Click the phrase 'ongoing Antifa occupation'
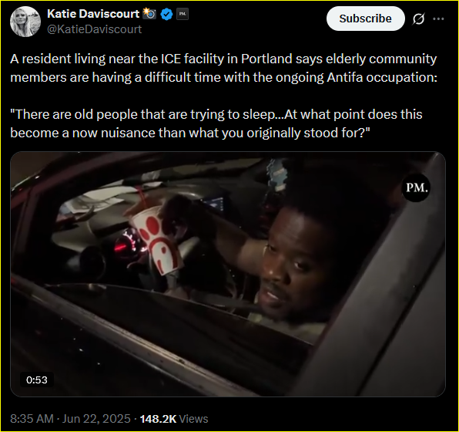The height and width of the screenshot is (432, 459). (357, 77)
